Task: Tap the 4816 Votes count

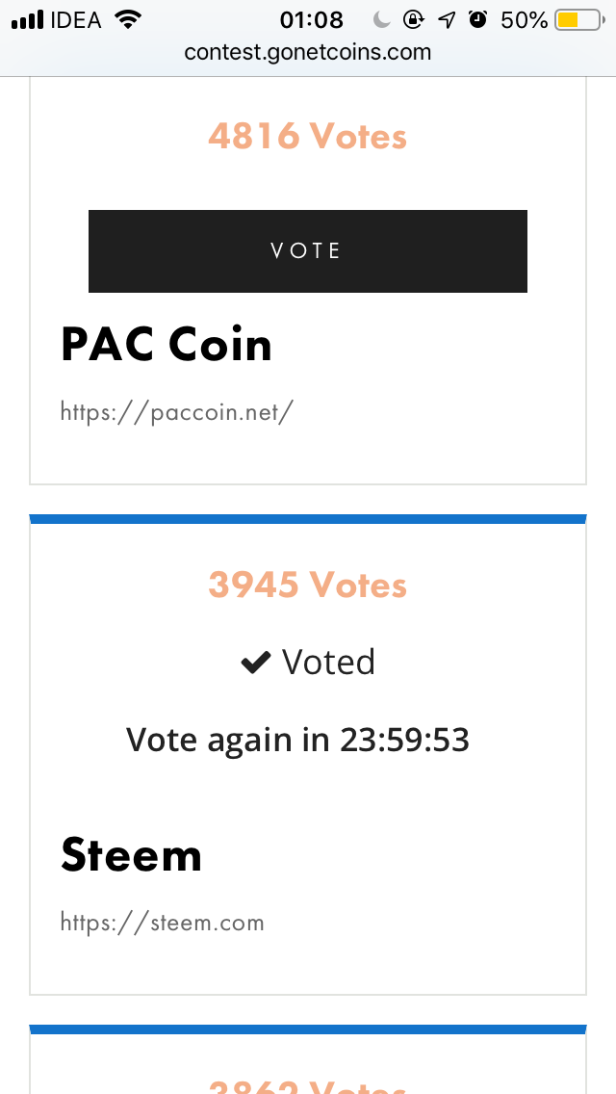Action: pos(308,136)
